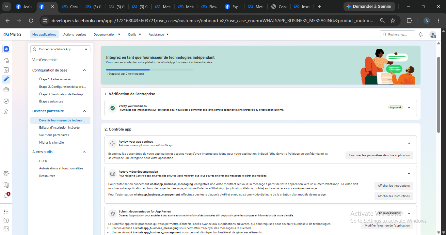446x235 pixels.
Task: Open the Assistance dropdown menu
Action: (x=159, y=34)
